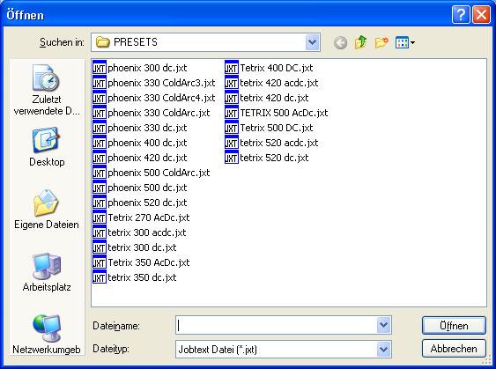Image resolution: width=496 pixels, height=369 pixels.
Task: Click the Abbrechen button
Action: coord(454,349)
